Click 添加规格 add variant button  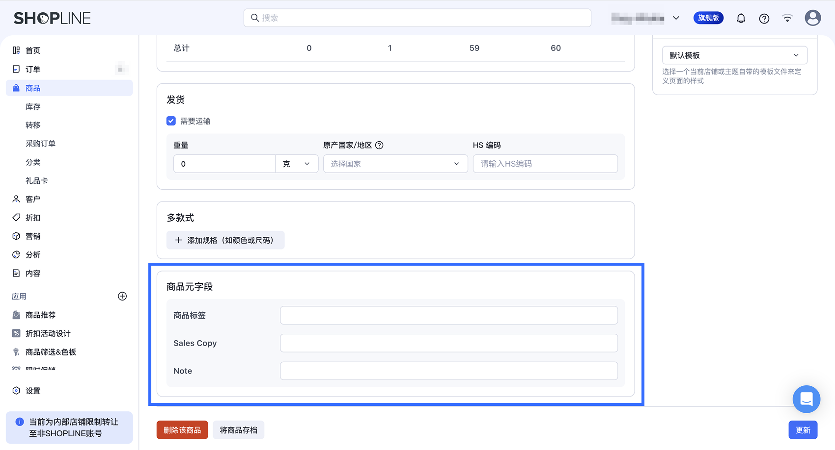point(225,240)
